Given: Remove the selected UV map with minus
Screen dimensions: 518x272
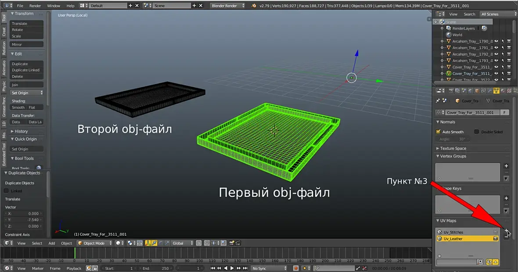Looking at the screenshot, I should point(506,237).
